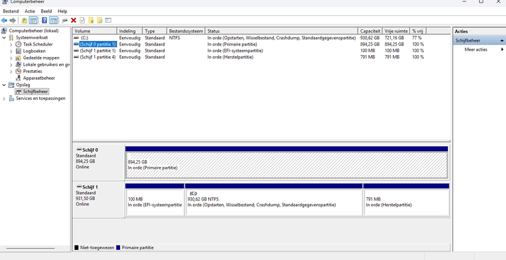Click the Schijfbeheer disk icon in tree

[x=19, y=92]
